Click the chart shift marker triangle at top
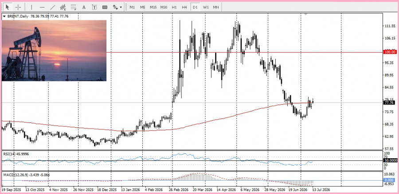The image size is (399, 194). pos(306,15)
